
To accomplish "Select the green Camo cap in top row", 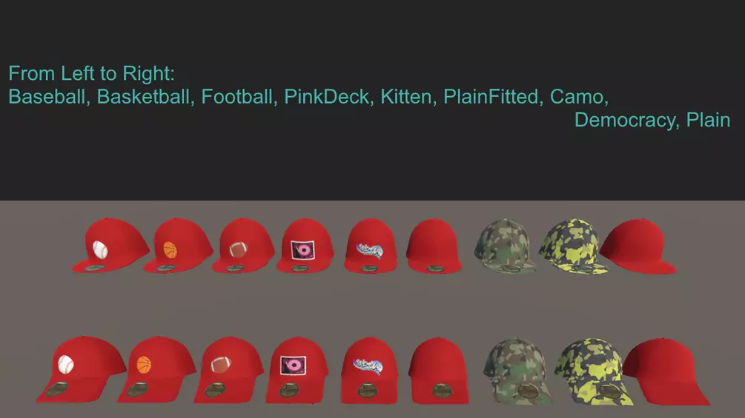I will click(506, 246).
